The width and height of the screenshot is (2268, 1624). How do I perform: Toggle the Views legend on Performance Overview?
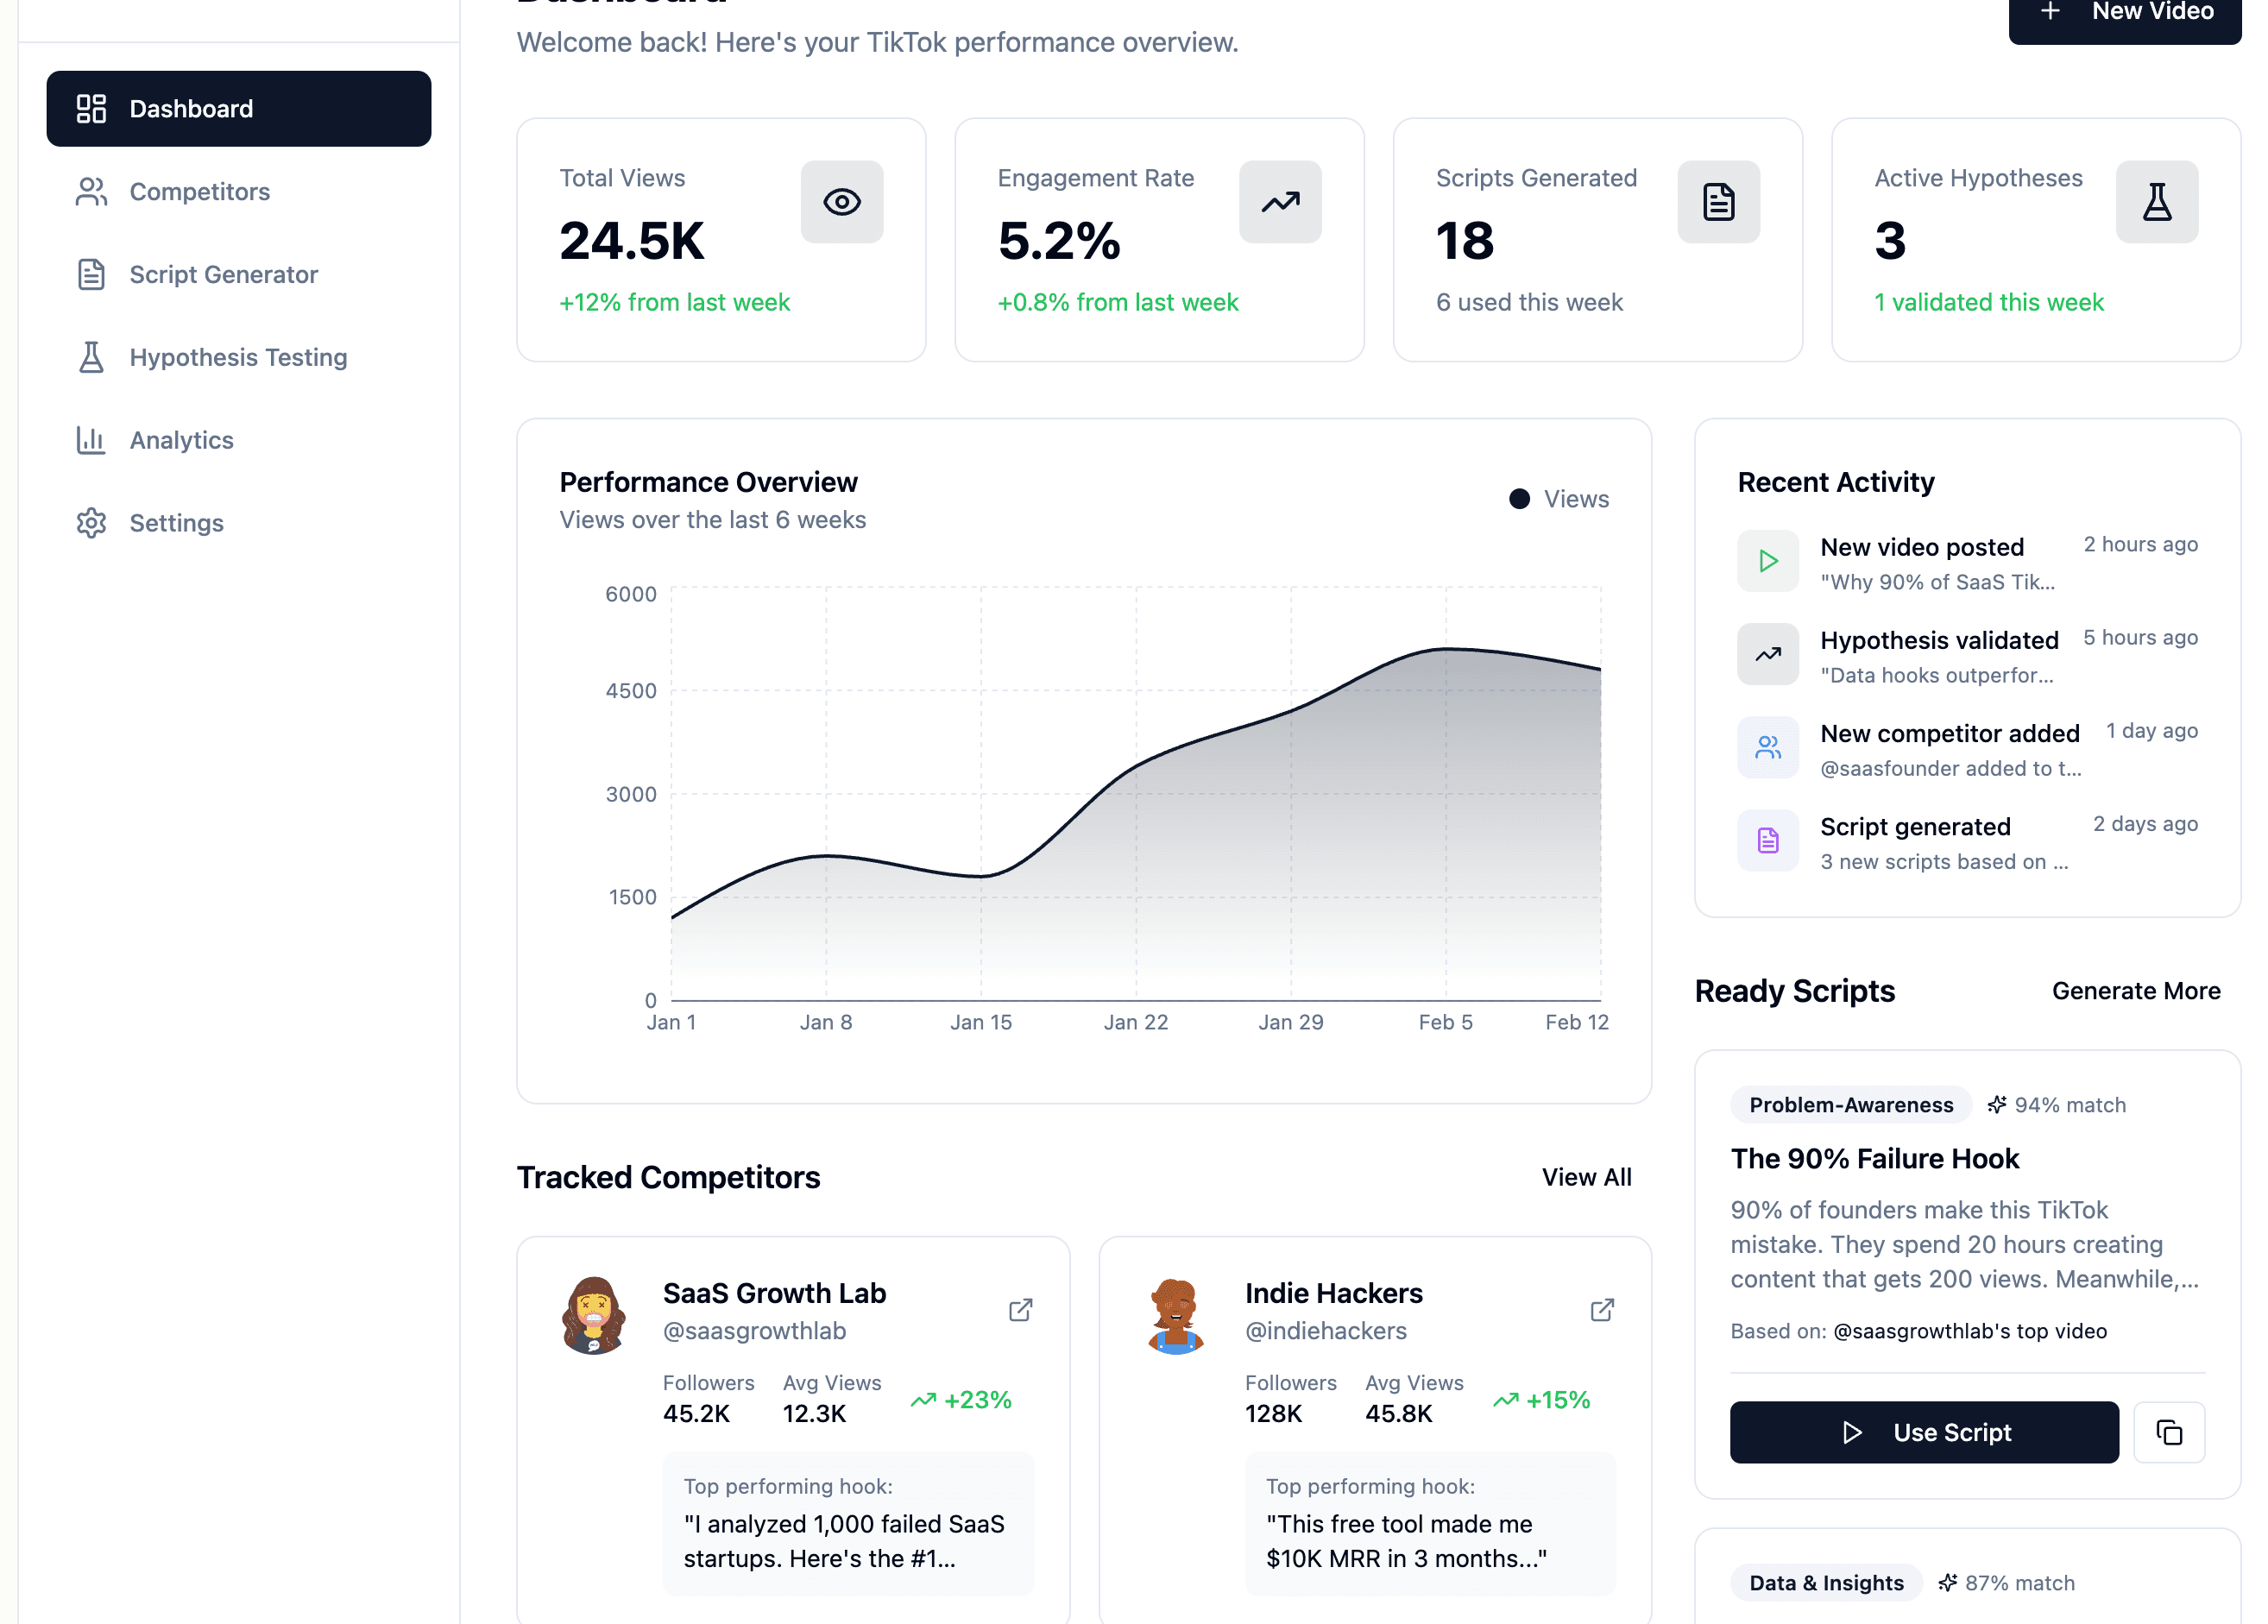point(1558,498)
